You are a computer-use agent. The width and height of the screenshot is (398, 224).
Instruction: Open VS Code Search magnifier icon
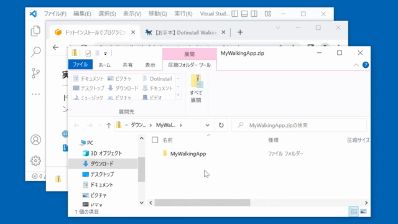click(36, 52)
